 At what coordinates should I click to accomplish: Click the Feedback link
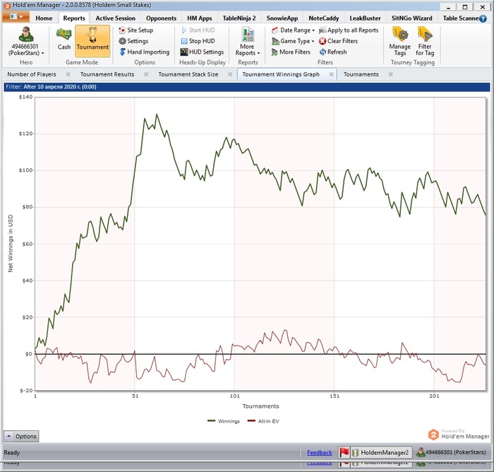(320, 453)
